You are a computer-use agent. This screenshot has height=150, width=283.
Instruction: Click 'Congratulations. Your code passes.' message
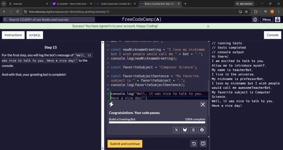pyautogui.click(x=134, y=113)
